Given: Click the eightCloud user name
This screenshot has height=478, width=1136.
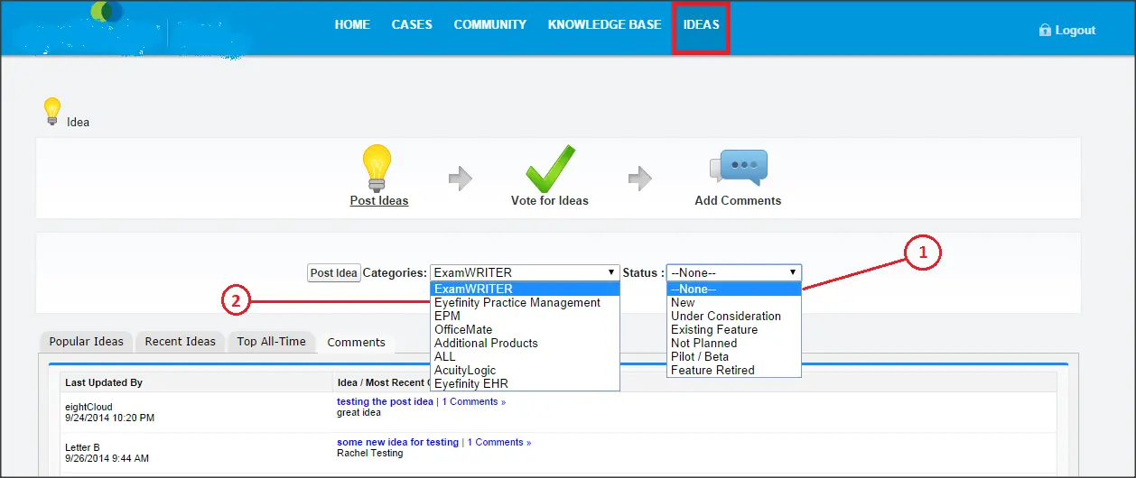Looking at the screenshot, I should click(x=88, y=407).
